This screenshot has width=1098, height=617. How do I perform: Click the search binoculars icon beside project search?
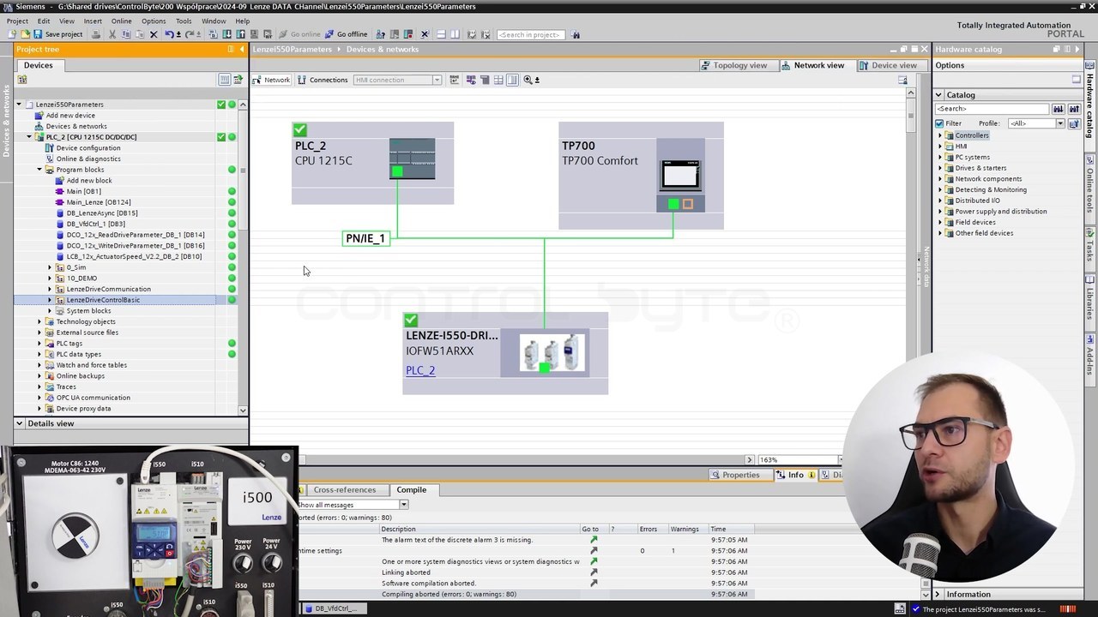tap(576, 34)
